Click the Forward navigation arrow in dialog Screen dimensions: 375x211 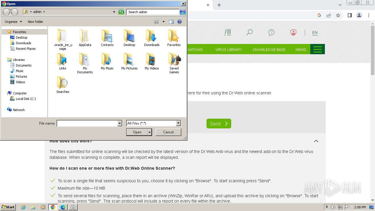click(14, 12)
